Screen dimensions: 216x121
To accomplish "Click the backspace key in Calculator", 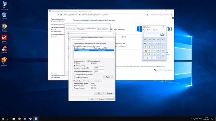I will (x=145, y=43).
